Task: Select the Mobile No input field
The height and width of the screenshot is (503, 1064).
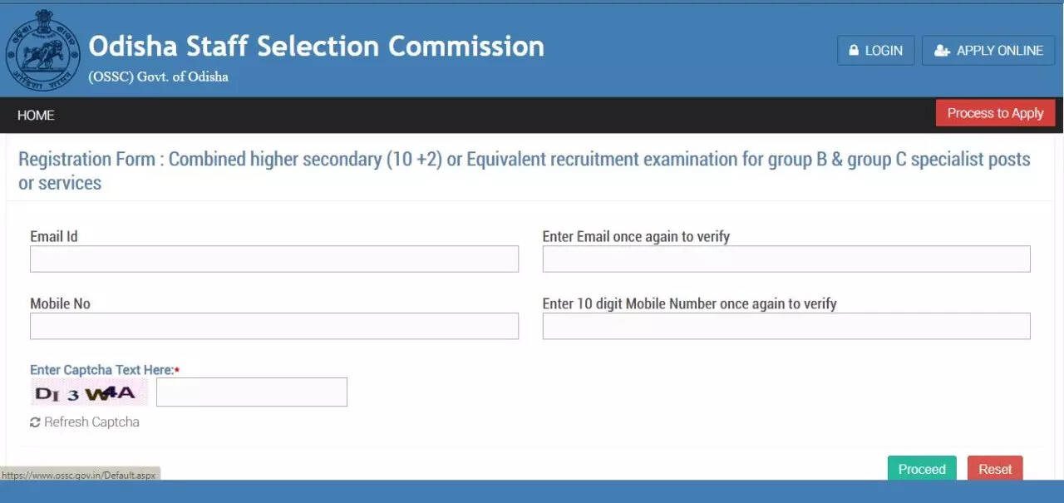Action: click(x=273, y=326)
